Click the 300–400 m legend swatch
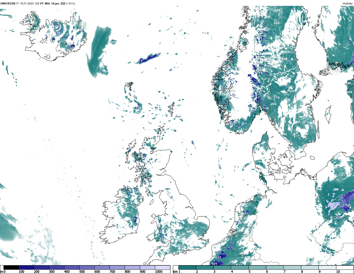 pyautogui.click(x=56, y=268)
